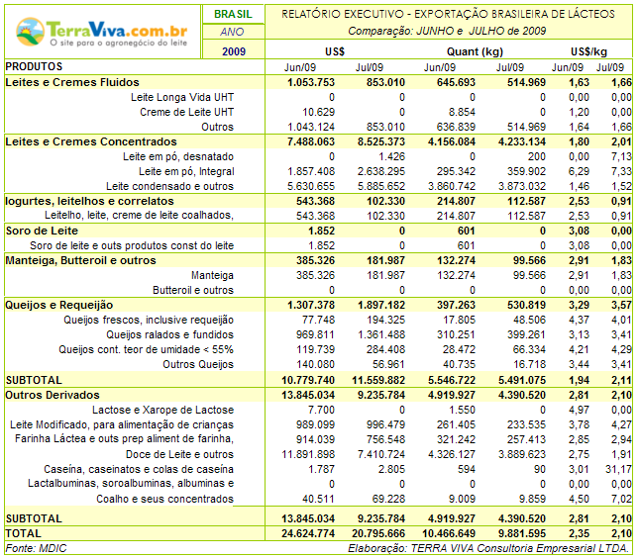This screenshot has height=559, width=640.
Task: Select the 'Queijos e Requeijão' category label
Action: click(x=58, y=306)
